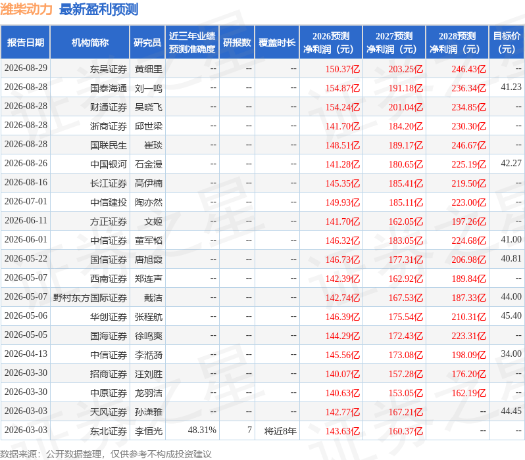The width and height of the screenshot is (525, 460).
Task: Click the 2027预测净利润 column header
Action: (394, 43)
